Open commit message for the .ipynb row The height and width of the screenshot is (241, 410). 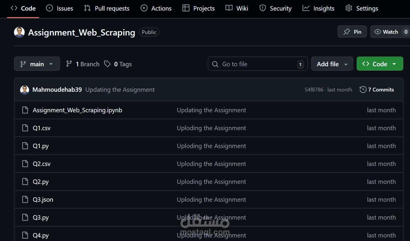[211, 110]
